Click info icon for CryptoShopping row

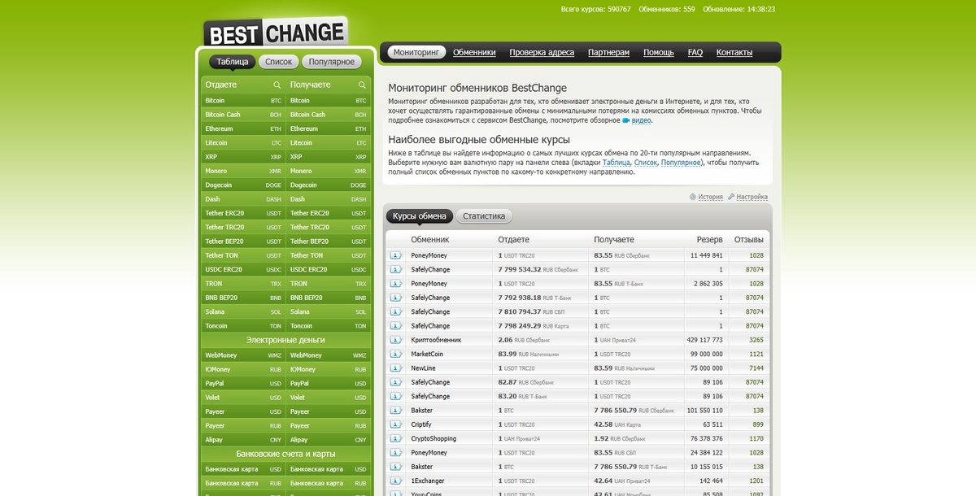[396, 438]
